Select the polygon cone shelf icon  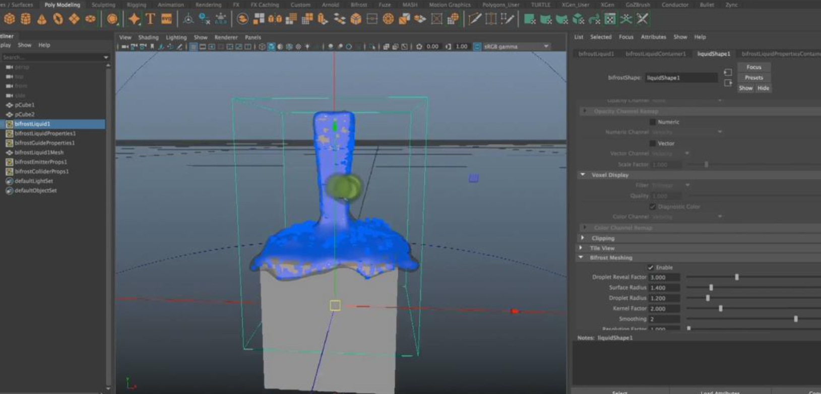tap(42, 19)
